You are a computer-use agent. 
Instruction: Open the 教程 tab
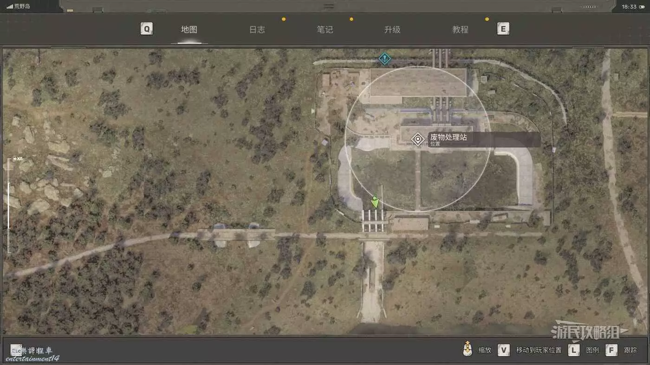460,30
